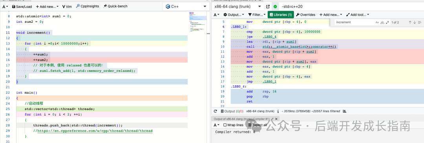Open the compiler pane's Add new dropdown
The height and width of the screenshot is (143, 424).
pyautogui.click(x=331, y=15)
